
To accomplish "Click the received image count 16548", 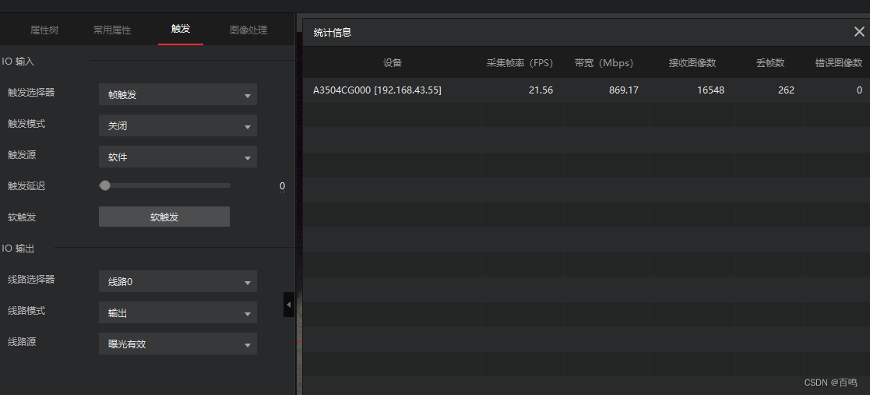I will [711, 90].
